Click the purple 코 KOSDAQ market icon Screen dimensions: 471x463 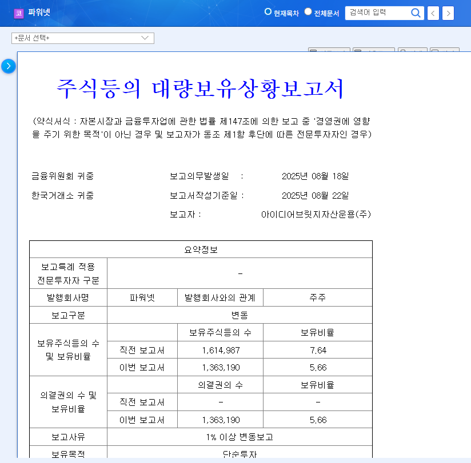(x=19, y=13)
